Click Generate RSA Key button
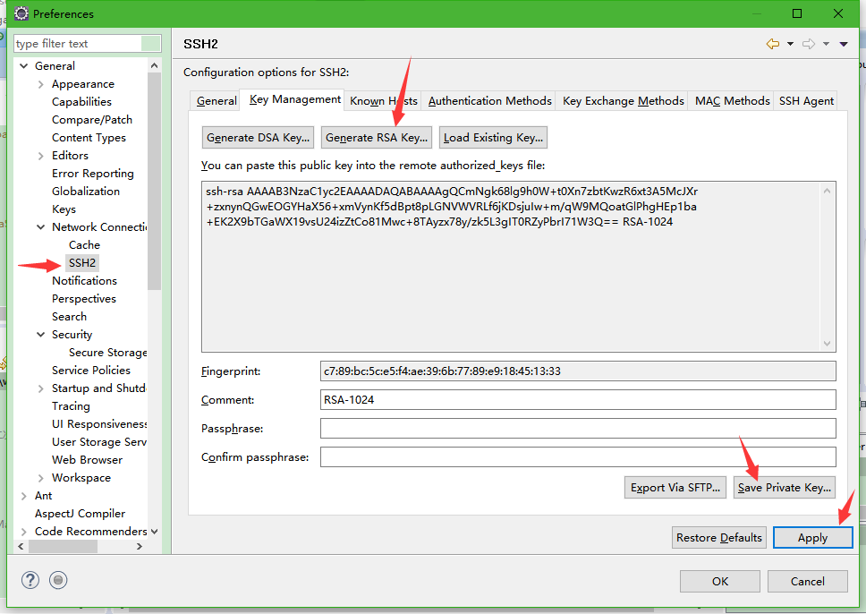 click(x=377, y=138)
